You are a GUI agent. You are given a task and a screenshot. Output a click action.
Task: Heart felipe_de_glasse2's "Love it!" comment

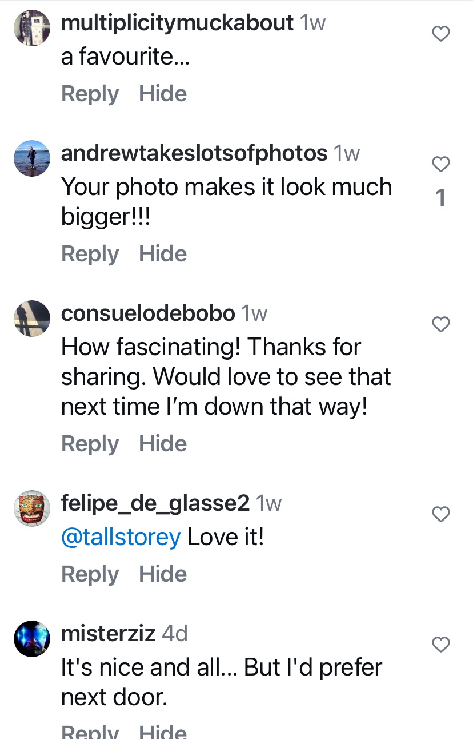(x=440, y=515)
